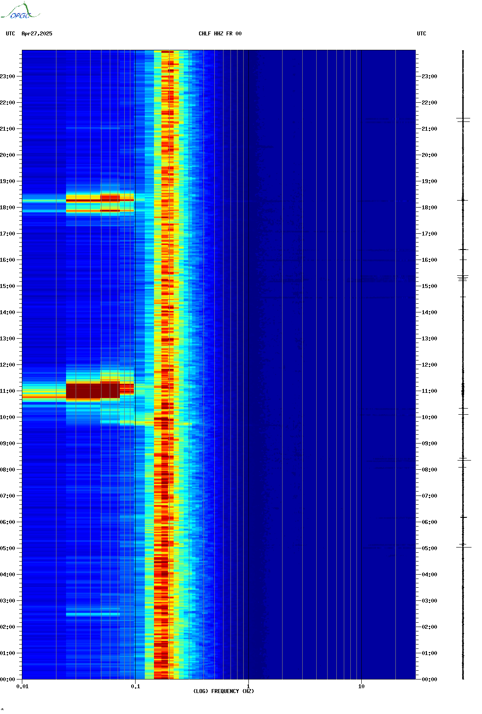Click 12:00 on the left time axis

(x=7, y=365)
